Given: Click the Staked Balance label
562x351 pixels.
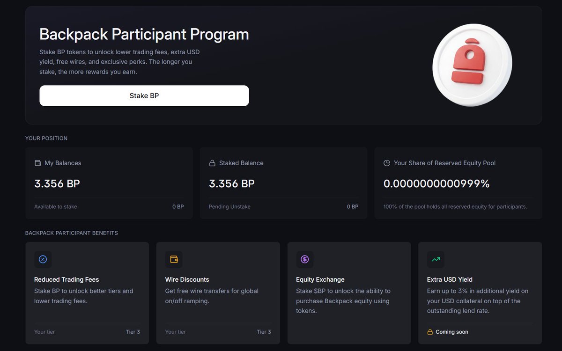Looking at the screenshot, I should 241,163.
